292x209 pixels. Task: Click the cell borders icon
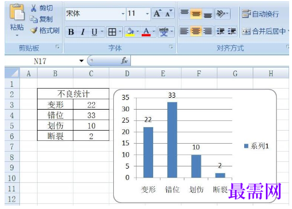point(112,32)
